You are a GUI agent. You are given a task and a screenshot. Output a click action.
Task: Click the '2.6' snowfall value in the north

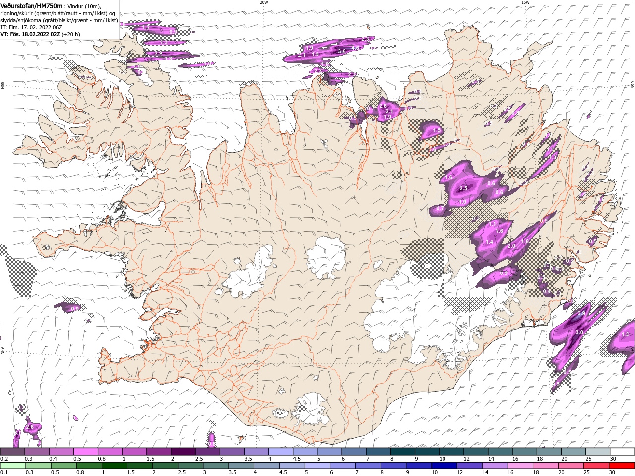pyautogui.click(x=383, y=106)
